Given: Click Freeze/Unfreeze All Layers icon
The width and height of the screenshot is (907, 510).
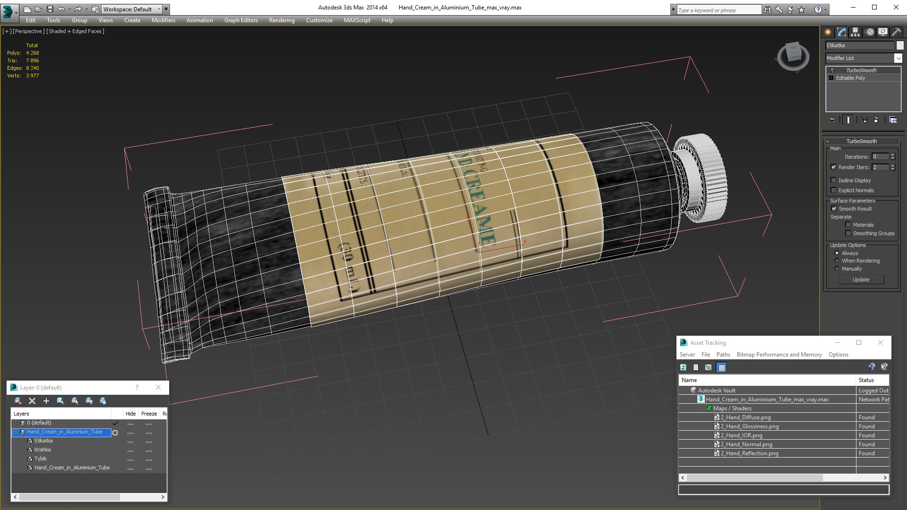Looking at the screenshot, I should pos(103,401).
